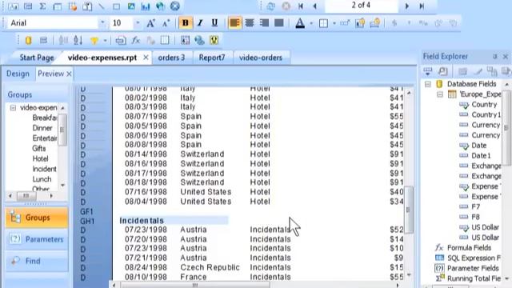Insert a Cross-Tab from toolbar
This screenshot has height=288, width=512.
tap(58, 6)
